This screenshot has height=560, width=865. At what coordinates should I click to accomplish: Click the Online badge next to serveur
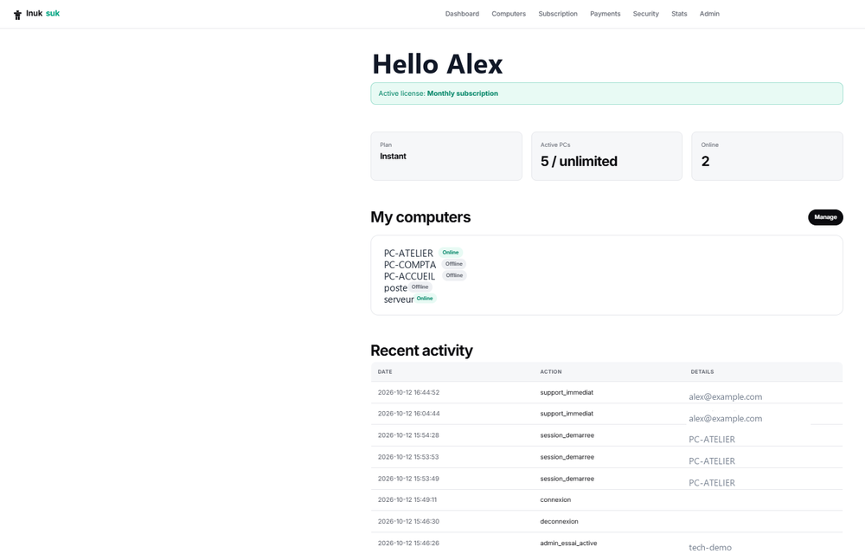425,299
